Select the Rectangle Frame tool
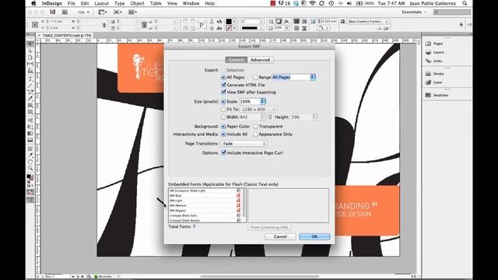Image resolution: width=498 pixels, height=280 pixels. [30, 106]
